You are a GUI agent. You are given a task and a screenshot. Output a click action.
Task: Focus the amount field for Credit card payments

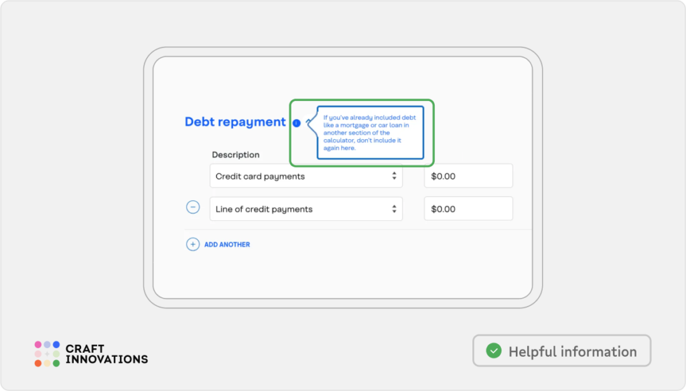click(468, 176)
